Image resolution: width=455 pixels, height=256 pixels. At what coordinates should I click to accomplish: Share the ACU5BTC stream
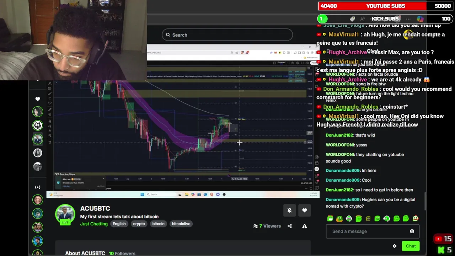pyautogui.click(x=289, y=226)
